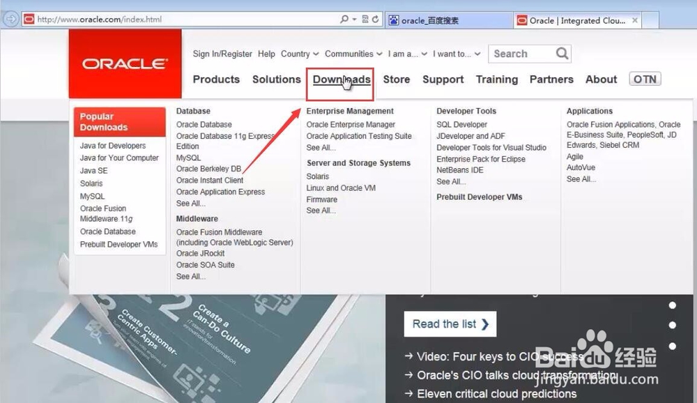The width and height of the screenshot is (697, 403).
Task: Select the Oracle Integrated Cloud browser tab
Action: coord(576,20)
